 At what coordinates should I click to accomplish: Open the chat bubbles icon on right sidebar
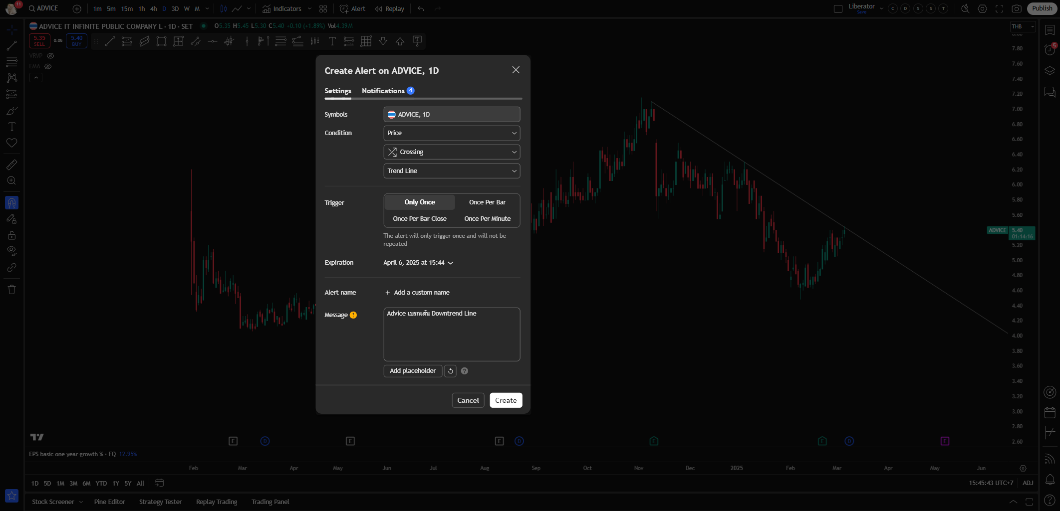[x=1050, y=92]
